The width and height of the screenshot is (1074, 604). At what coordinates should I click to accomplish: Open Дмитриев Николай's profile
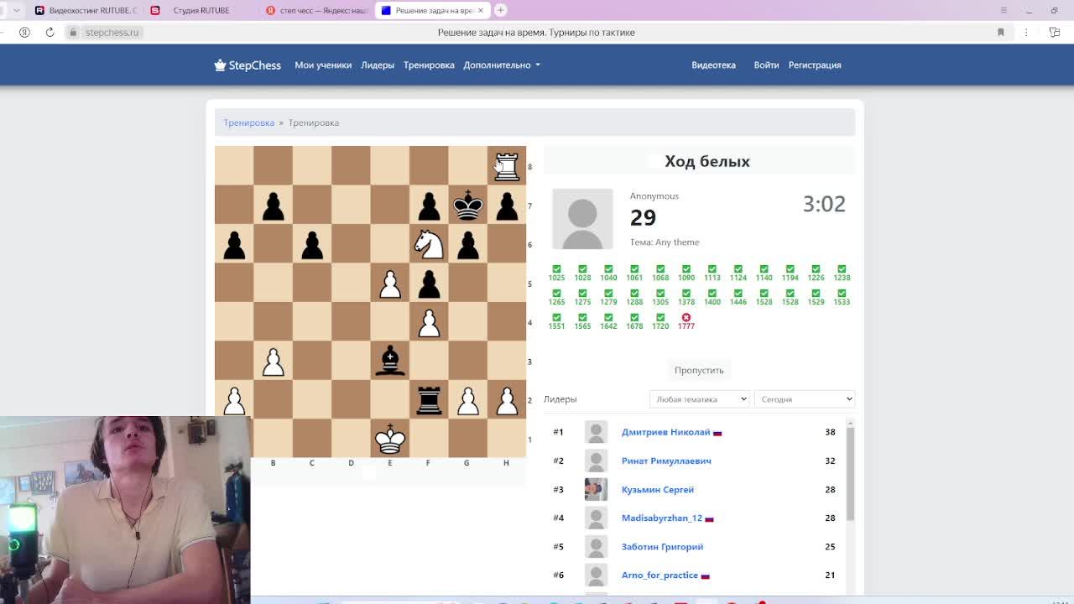pyautogui.click(x=666, y=432)
